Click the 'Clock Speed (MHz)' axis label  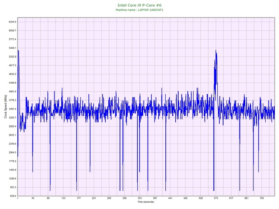[x=6, y=107]
